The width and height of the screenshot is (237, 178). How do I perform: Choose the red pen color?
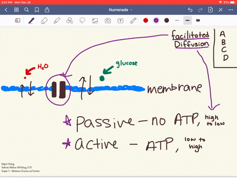click(x=146, y=20)
